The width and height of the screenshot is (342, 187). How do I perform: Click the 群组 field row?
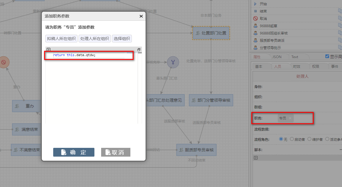[298, 107]
